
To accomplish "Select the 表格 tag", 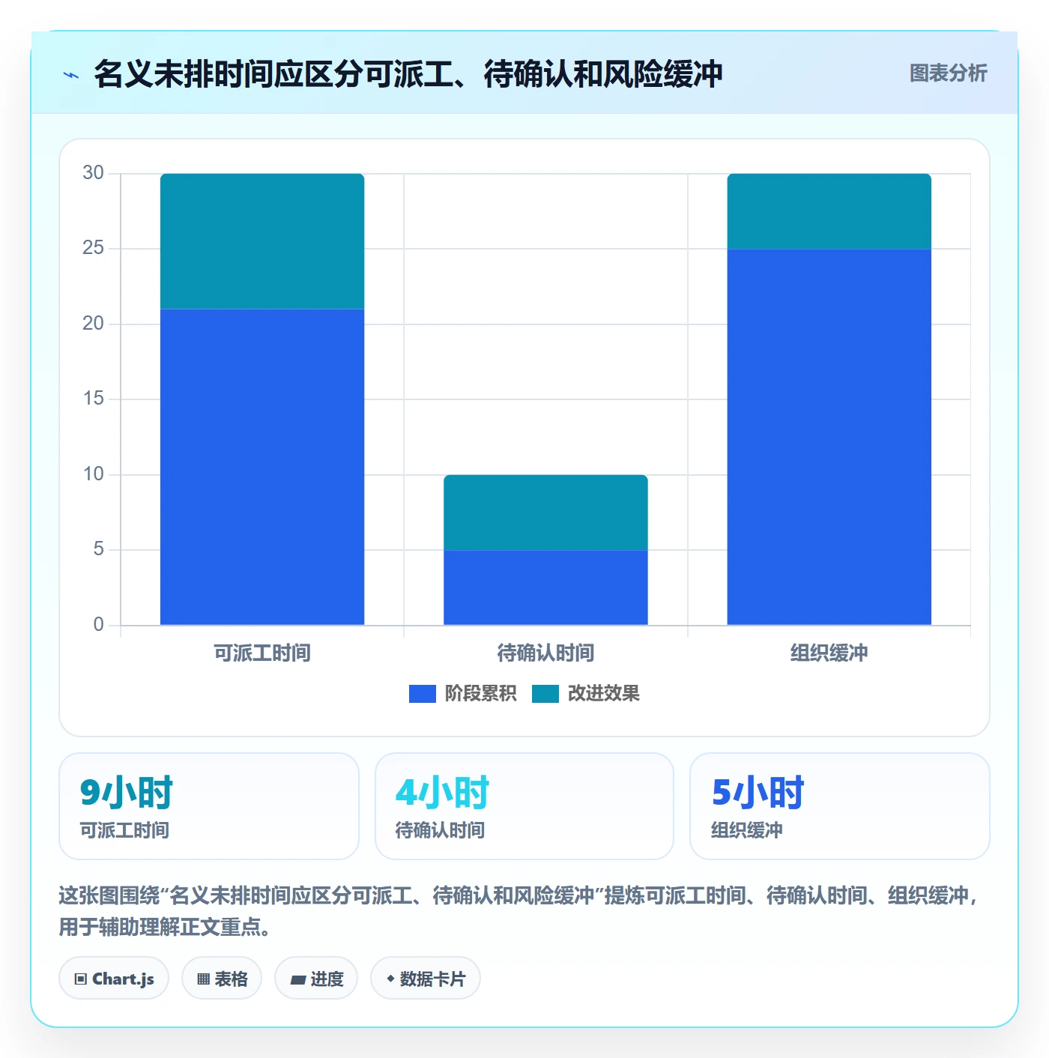I will (222, 979).
